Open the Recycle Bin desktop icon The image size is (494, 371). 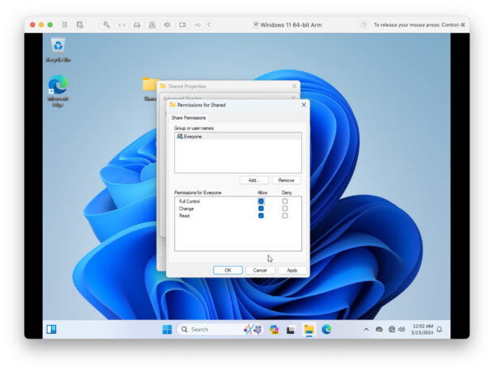[57, 47]
